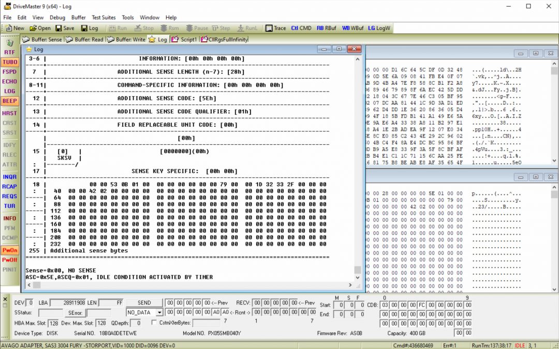The width and height of the screenshot is (559, 349).
Task: Open the Debug menu
Action: [x=57, y=17]
